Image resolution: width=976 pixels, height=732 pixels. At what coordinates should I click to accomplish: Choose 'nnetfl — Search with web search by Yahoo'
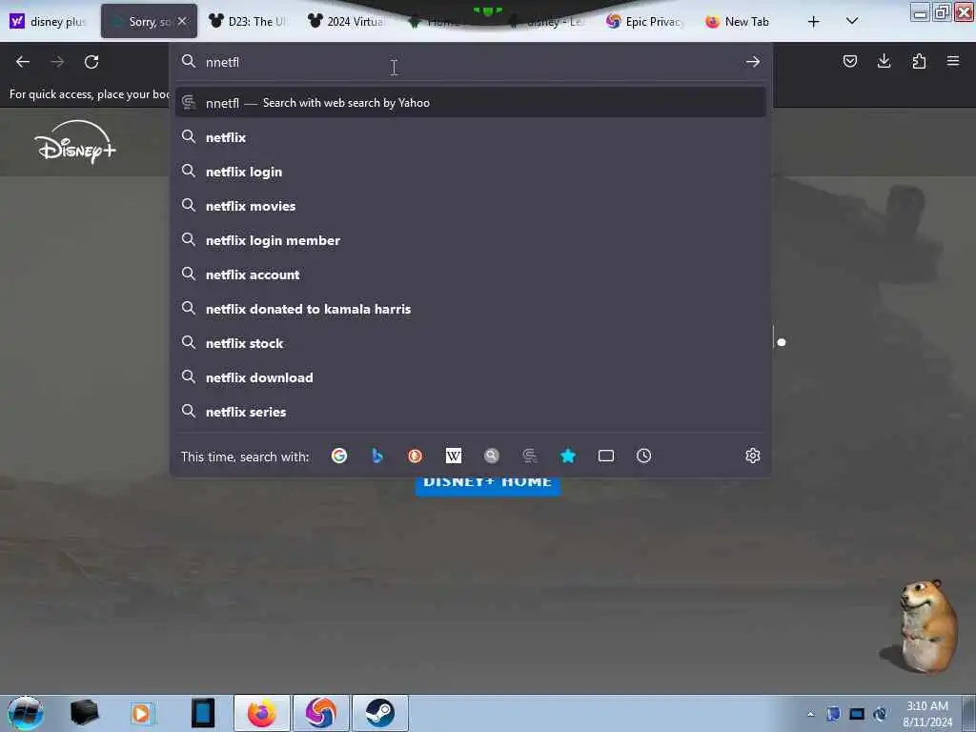[x=470, y=103]
